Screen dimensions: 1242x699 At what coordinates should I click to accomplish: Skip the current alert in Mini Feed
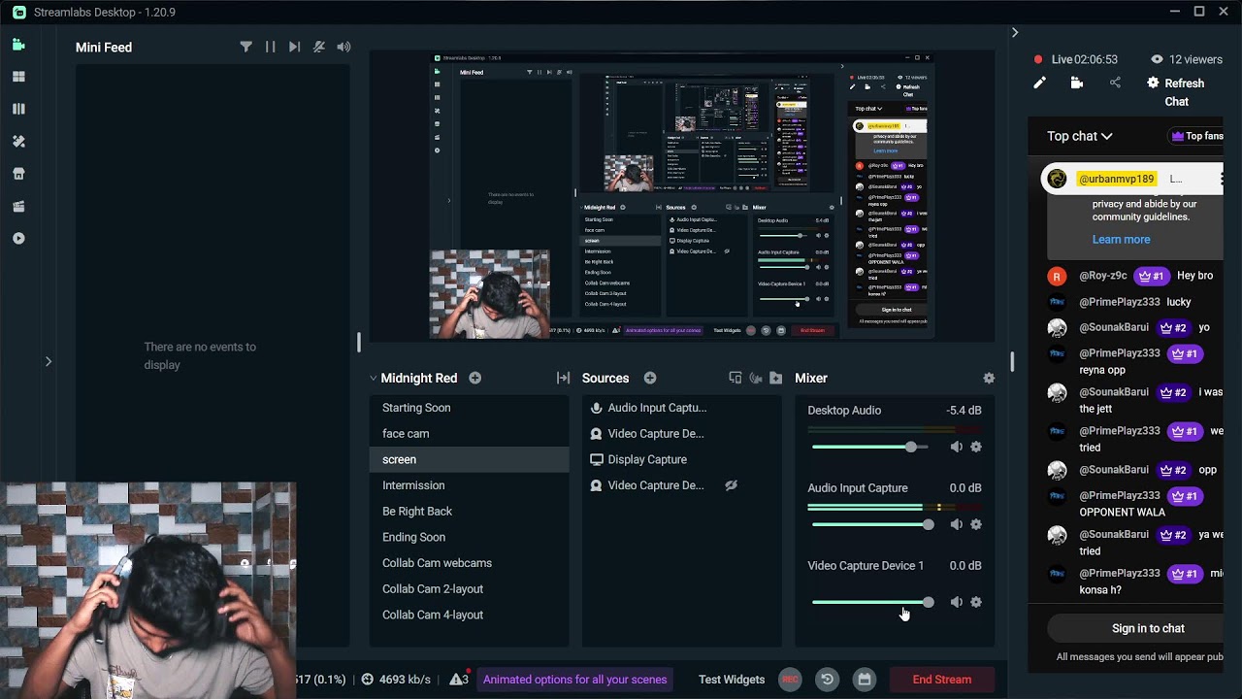coord(294,47)
